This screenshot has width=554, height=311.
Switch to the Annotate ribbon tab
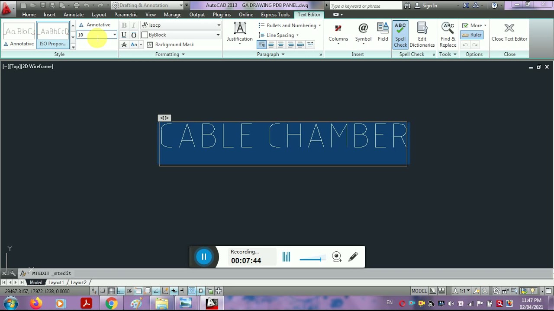(74, 15)
